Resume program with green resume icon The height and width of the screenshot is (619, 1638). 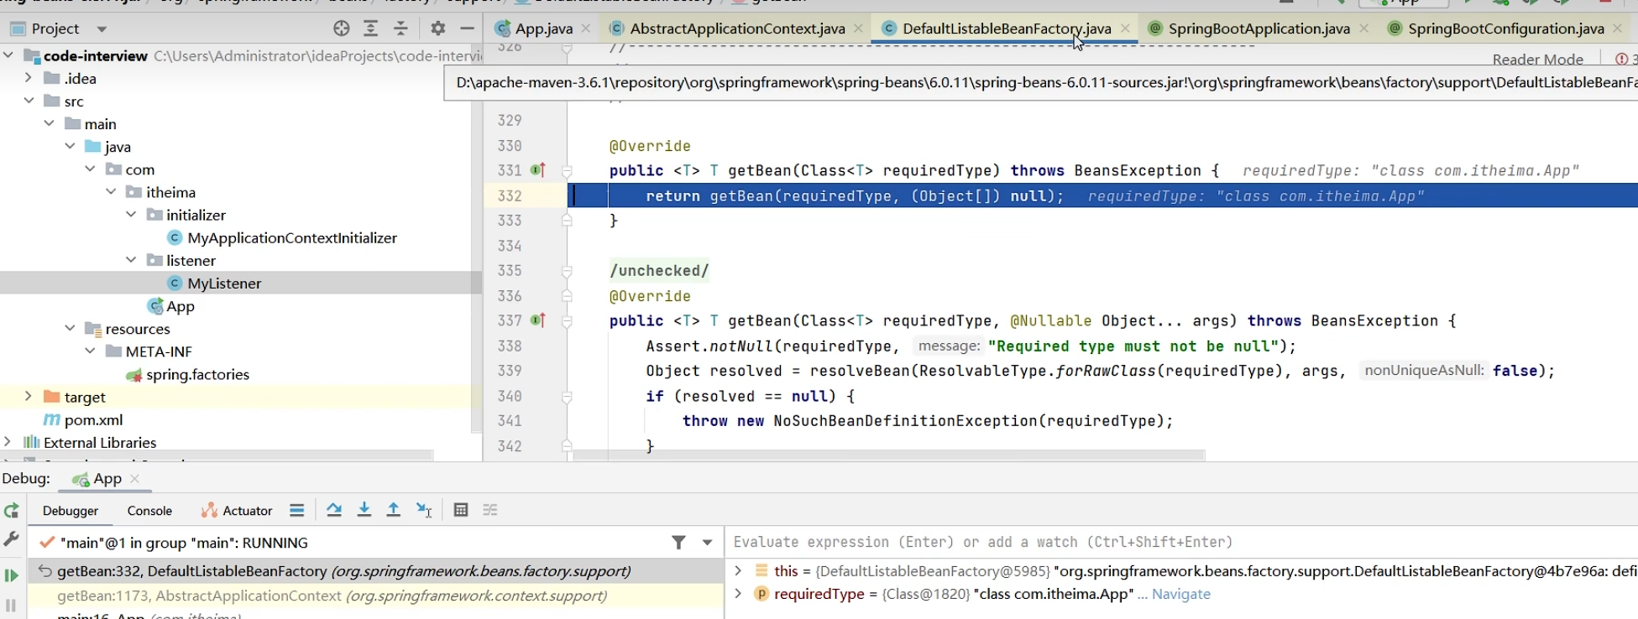pyautogui.click(x=12, y=575)
